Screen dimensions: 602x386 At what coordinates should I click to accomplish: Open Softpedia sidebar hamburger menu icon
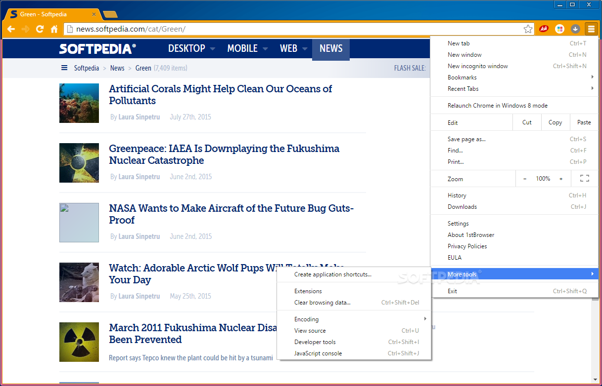click(64, 68)
